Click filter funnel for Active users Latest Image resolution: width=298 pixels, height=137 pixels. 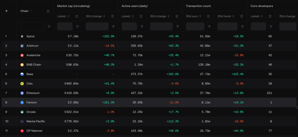point(142,27)
